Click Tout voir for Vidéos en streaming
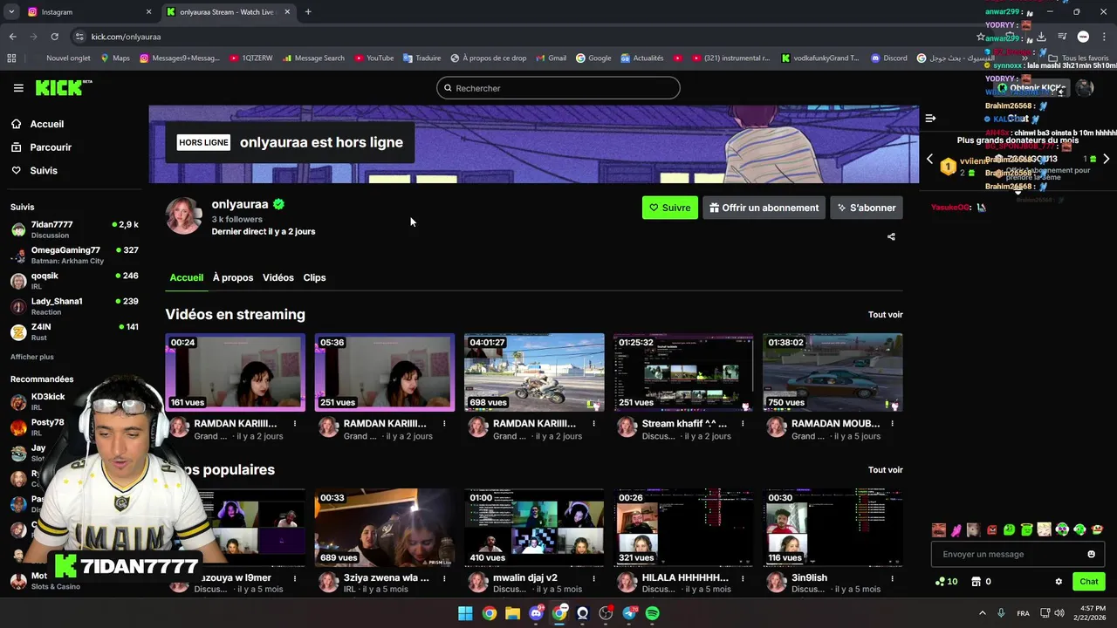The height and width of the screenshot is (628, 1117). tap(885, 315)
